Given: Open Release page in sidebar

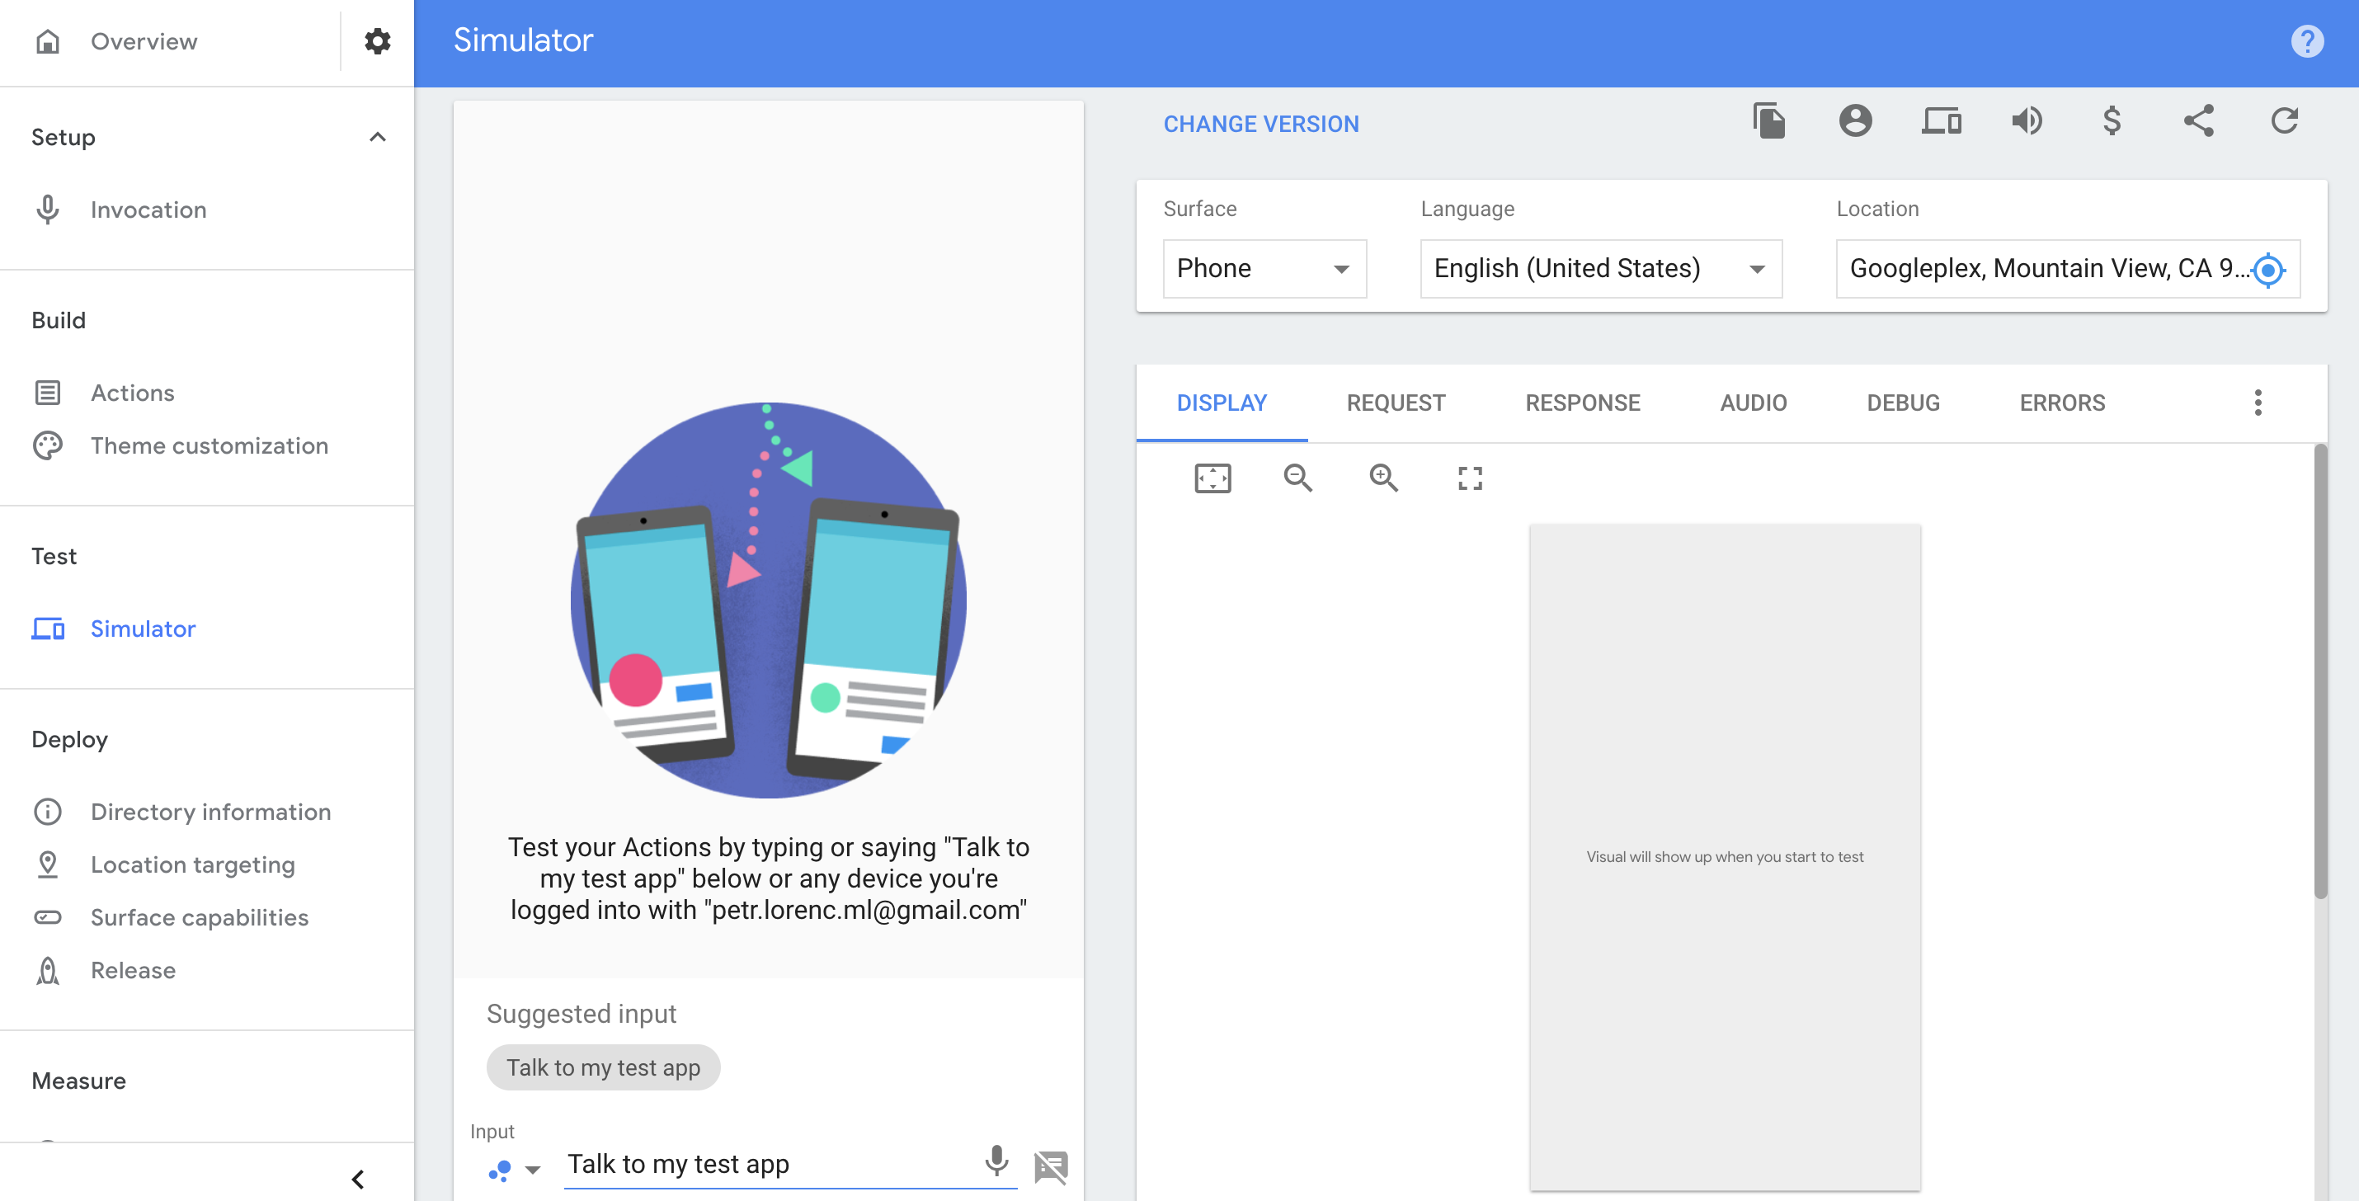Looking at the screenshot, I should pyautogui.click(x=133, y=971).
